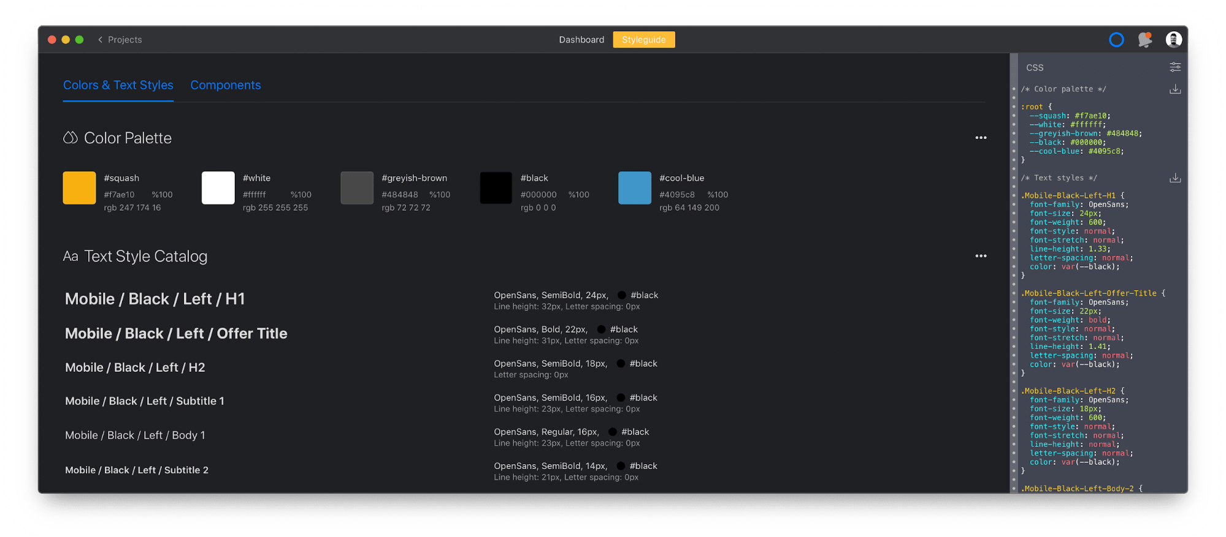Go back to Projects
Image resolution: width=1226 pixels, height=537 pixels.
120,40
